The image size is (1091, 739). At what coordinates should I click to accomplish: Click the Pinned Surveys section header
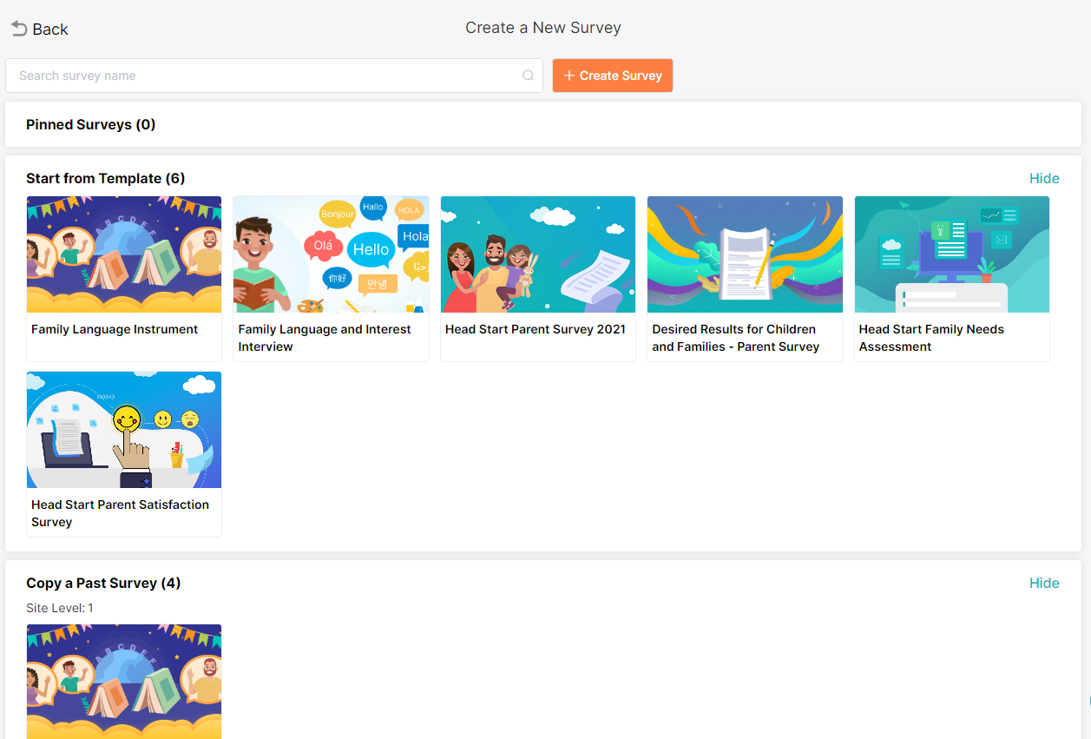pos(91,124)
